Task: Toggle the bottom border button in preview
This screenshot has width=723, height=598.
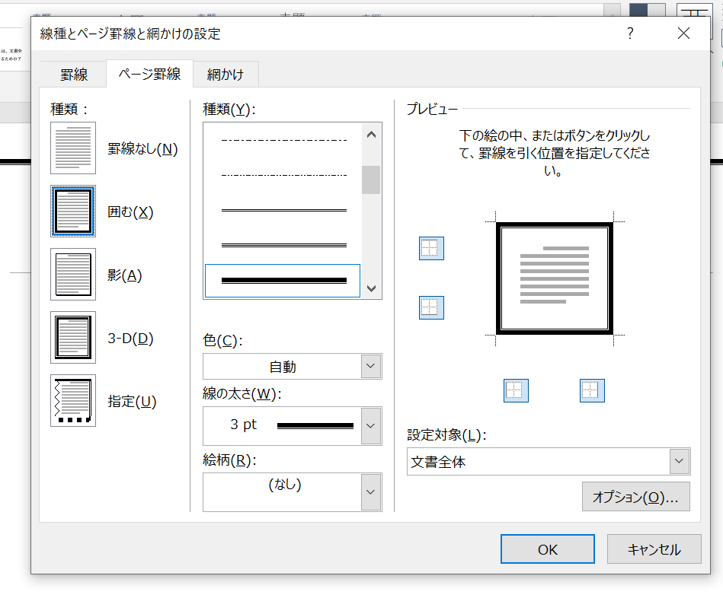Action: (431, 307)
